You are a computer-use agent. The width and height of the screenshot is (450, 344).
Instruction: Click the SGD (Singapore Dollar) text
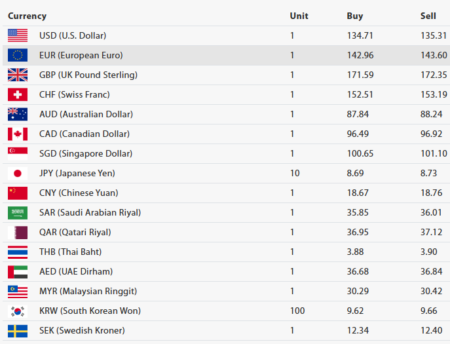tap(85, 153)
